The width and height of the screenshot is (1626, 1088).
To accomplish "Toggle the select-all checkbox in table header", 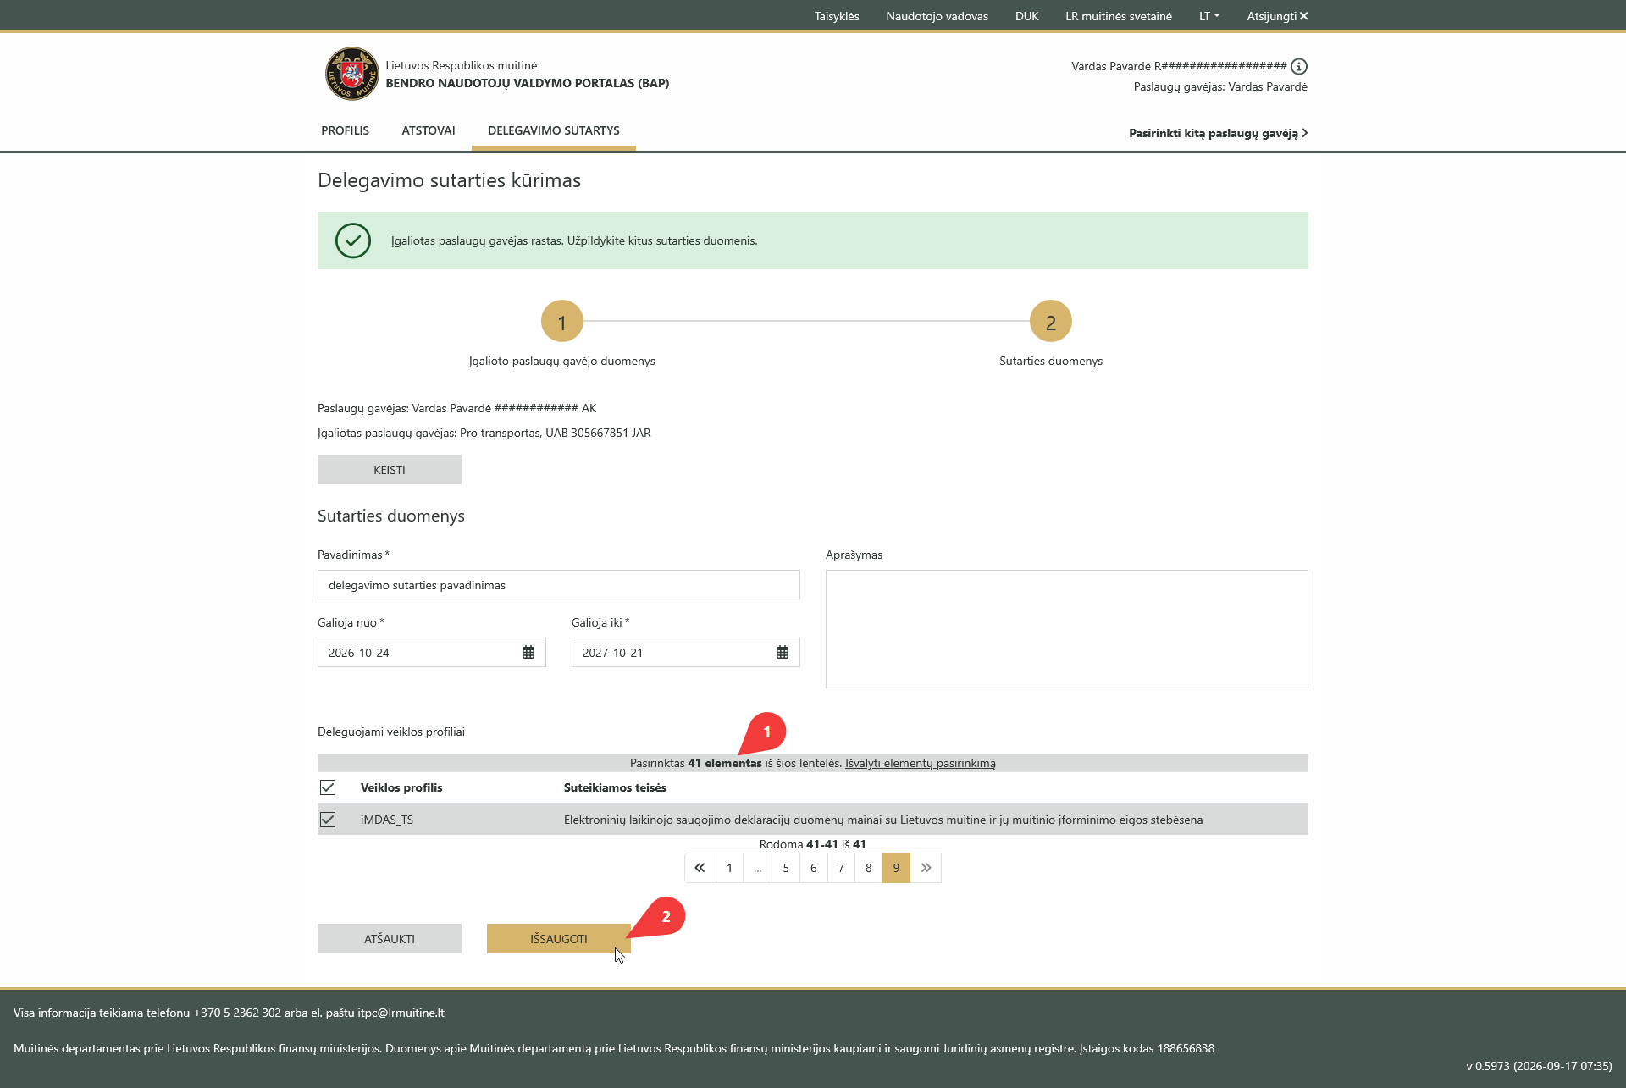I will click(328, 787).
